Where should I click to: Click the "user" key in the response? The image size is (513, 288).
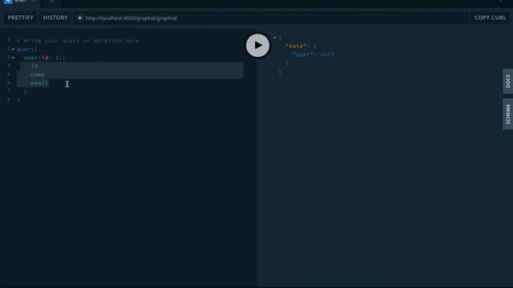[x=303, y=54]
